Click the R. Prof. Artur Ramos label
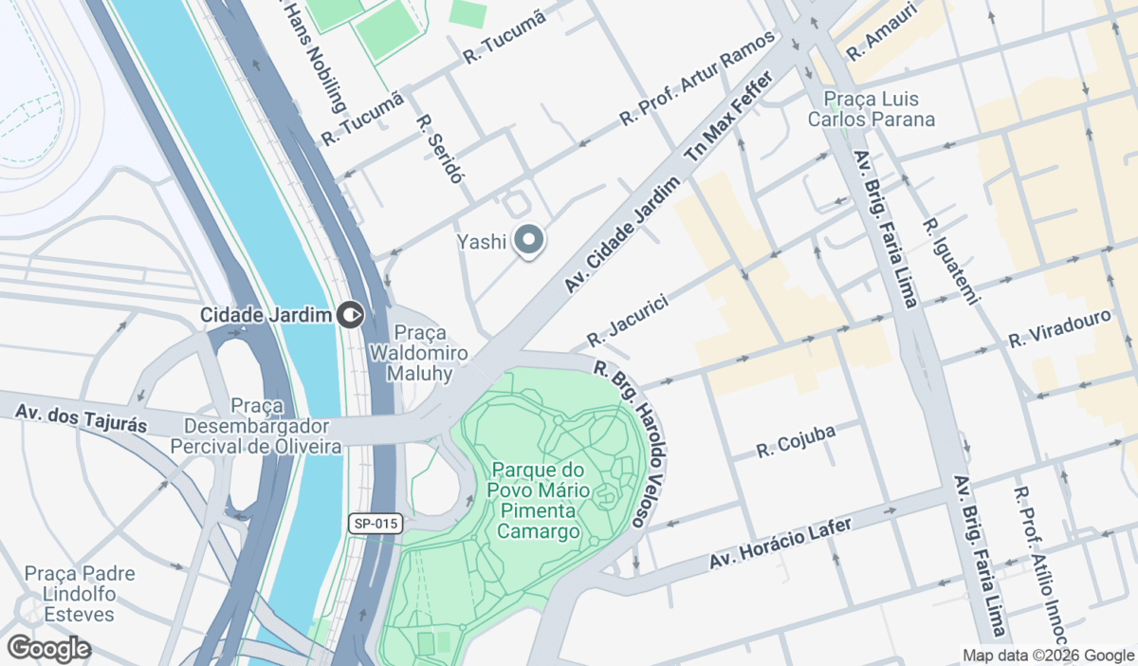 coord(697,78)
